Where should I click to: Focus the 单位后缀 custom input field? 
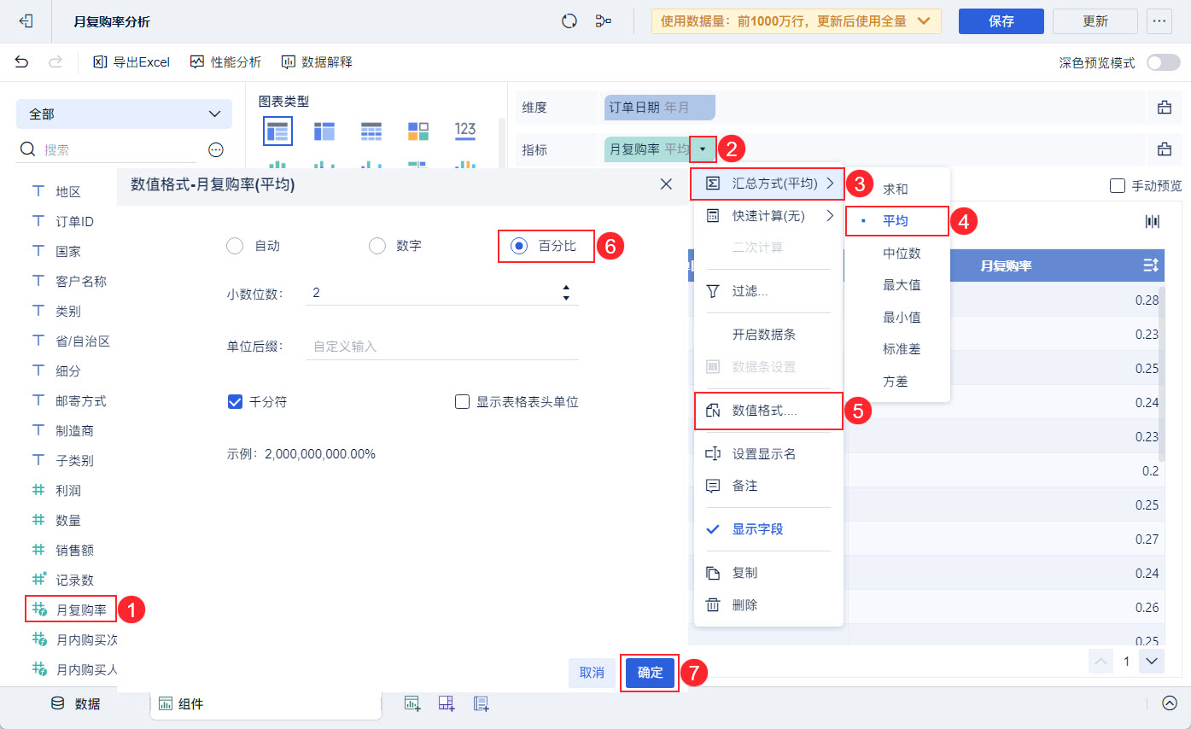442,347
